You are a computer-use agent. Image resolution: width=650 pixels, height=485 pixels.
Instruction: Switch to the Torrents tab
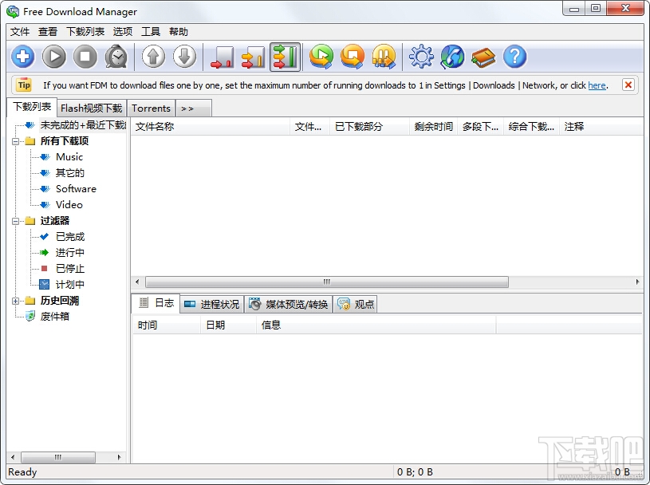click(151, 108)
